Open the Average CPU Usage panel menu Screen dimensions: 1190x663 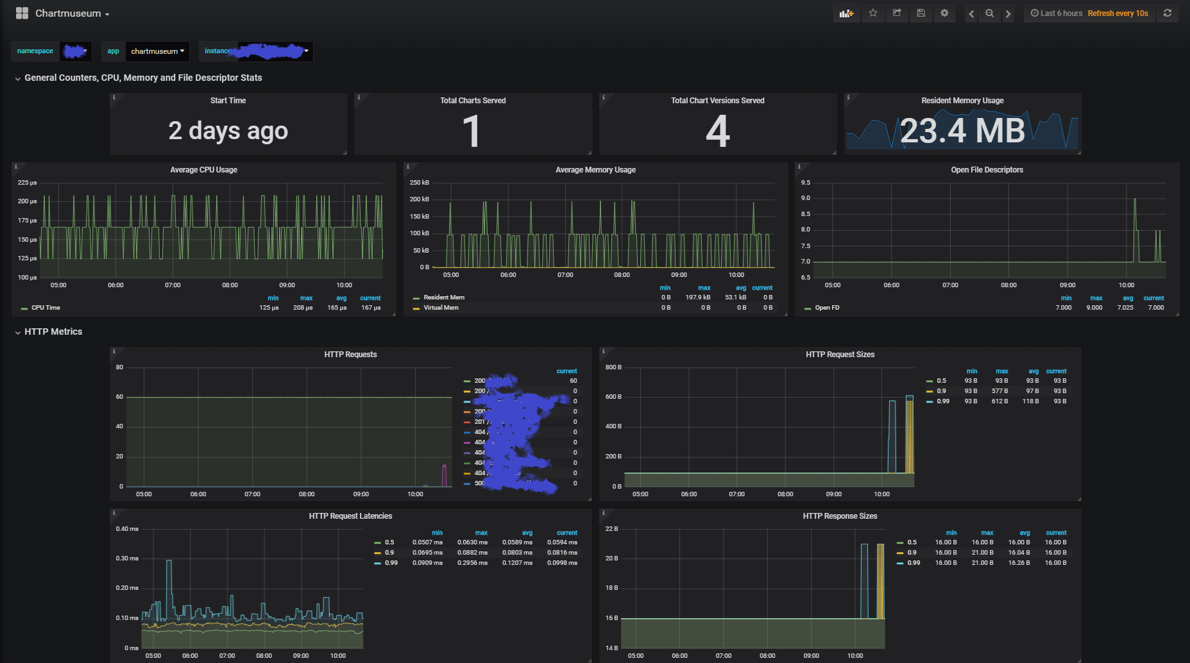click(x=203, y=170)
